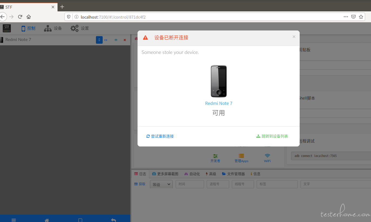Click the device app-switch square button
The image size is (371, 222).
coord(80,220)
